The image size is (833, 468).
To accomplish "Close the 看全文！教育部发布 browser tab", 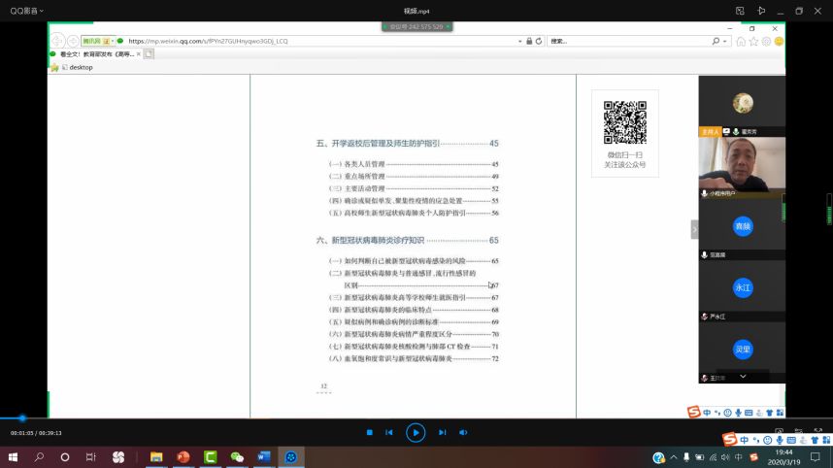I will 139,54.
